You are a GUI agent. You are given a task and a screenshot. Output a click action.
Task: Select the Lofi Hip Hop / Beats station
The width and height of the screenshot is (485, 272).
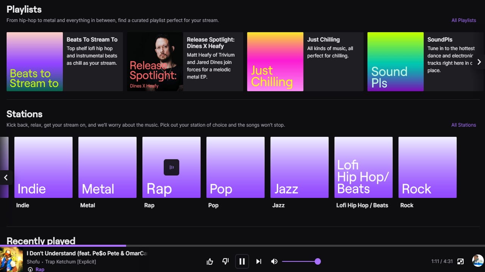[x=363, y=167]
